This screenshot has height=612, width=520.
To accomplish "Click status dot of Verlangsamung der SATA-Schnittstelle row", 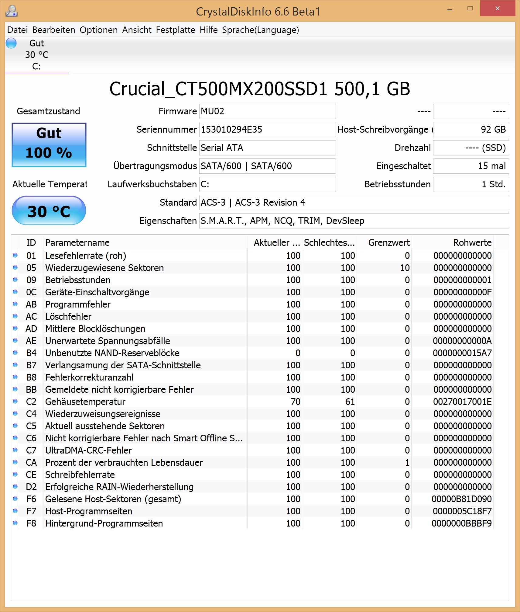I will [15, 365].
